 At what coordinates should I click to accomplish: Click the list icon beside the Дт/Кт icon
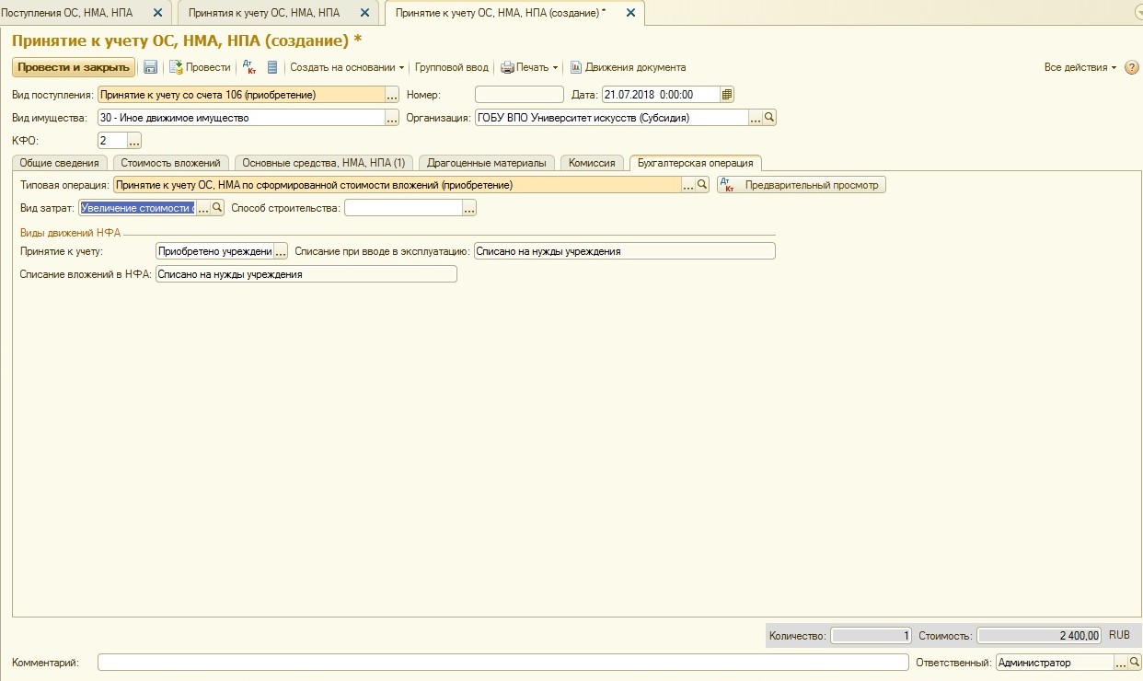coord(272,67)
